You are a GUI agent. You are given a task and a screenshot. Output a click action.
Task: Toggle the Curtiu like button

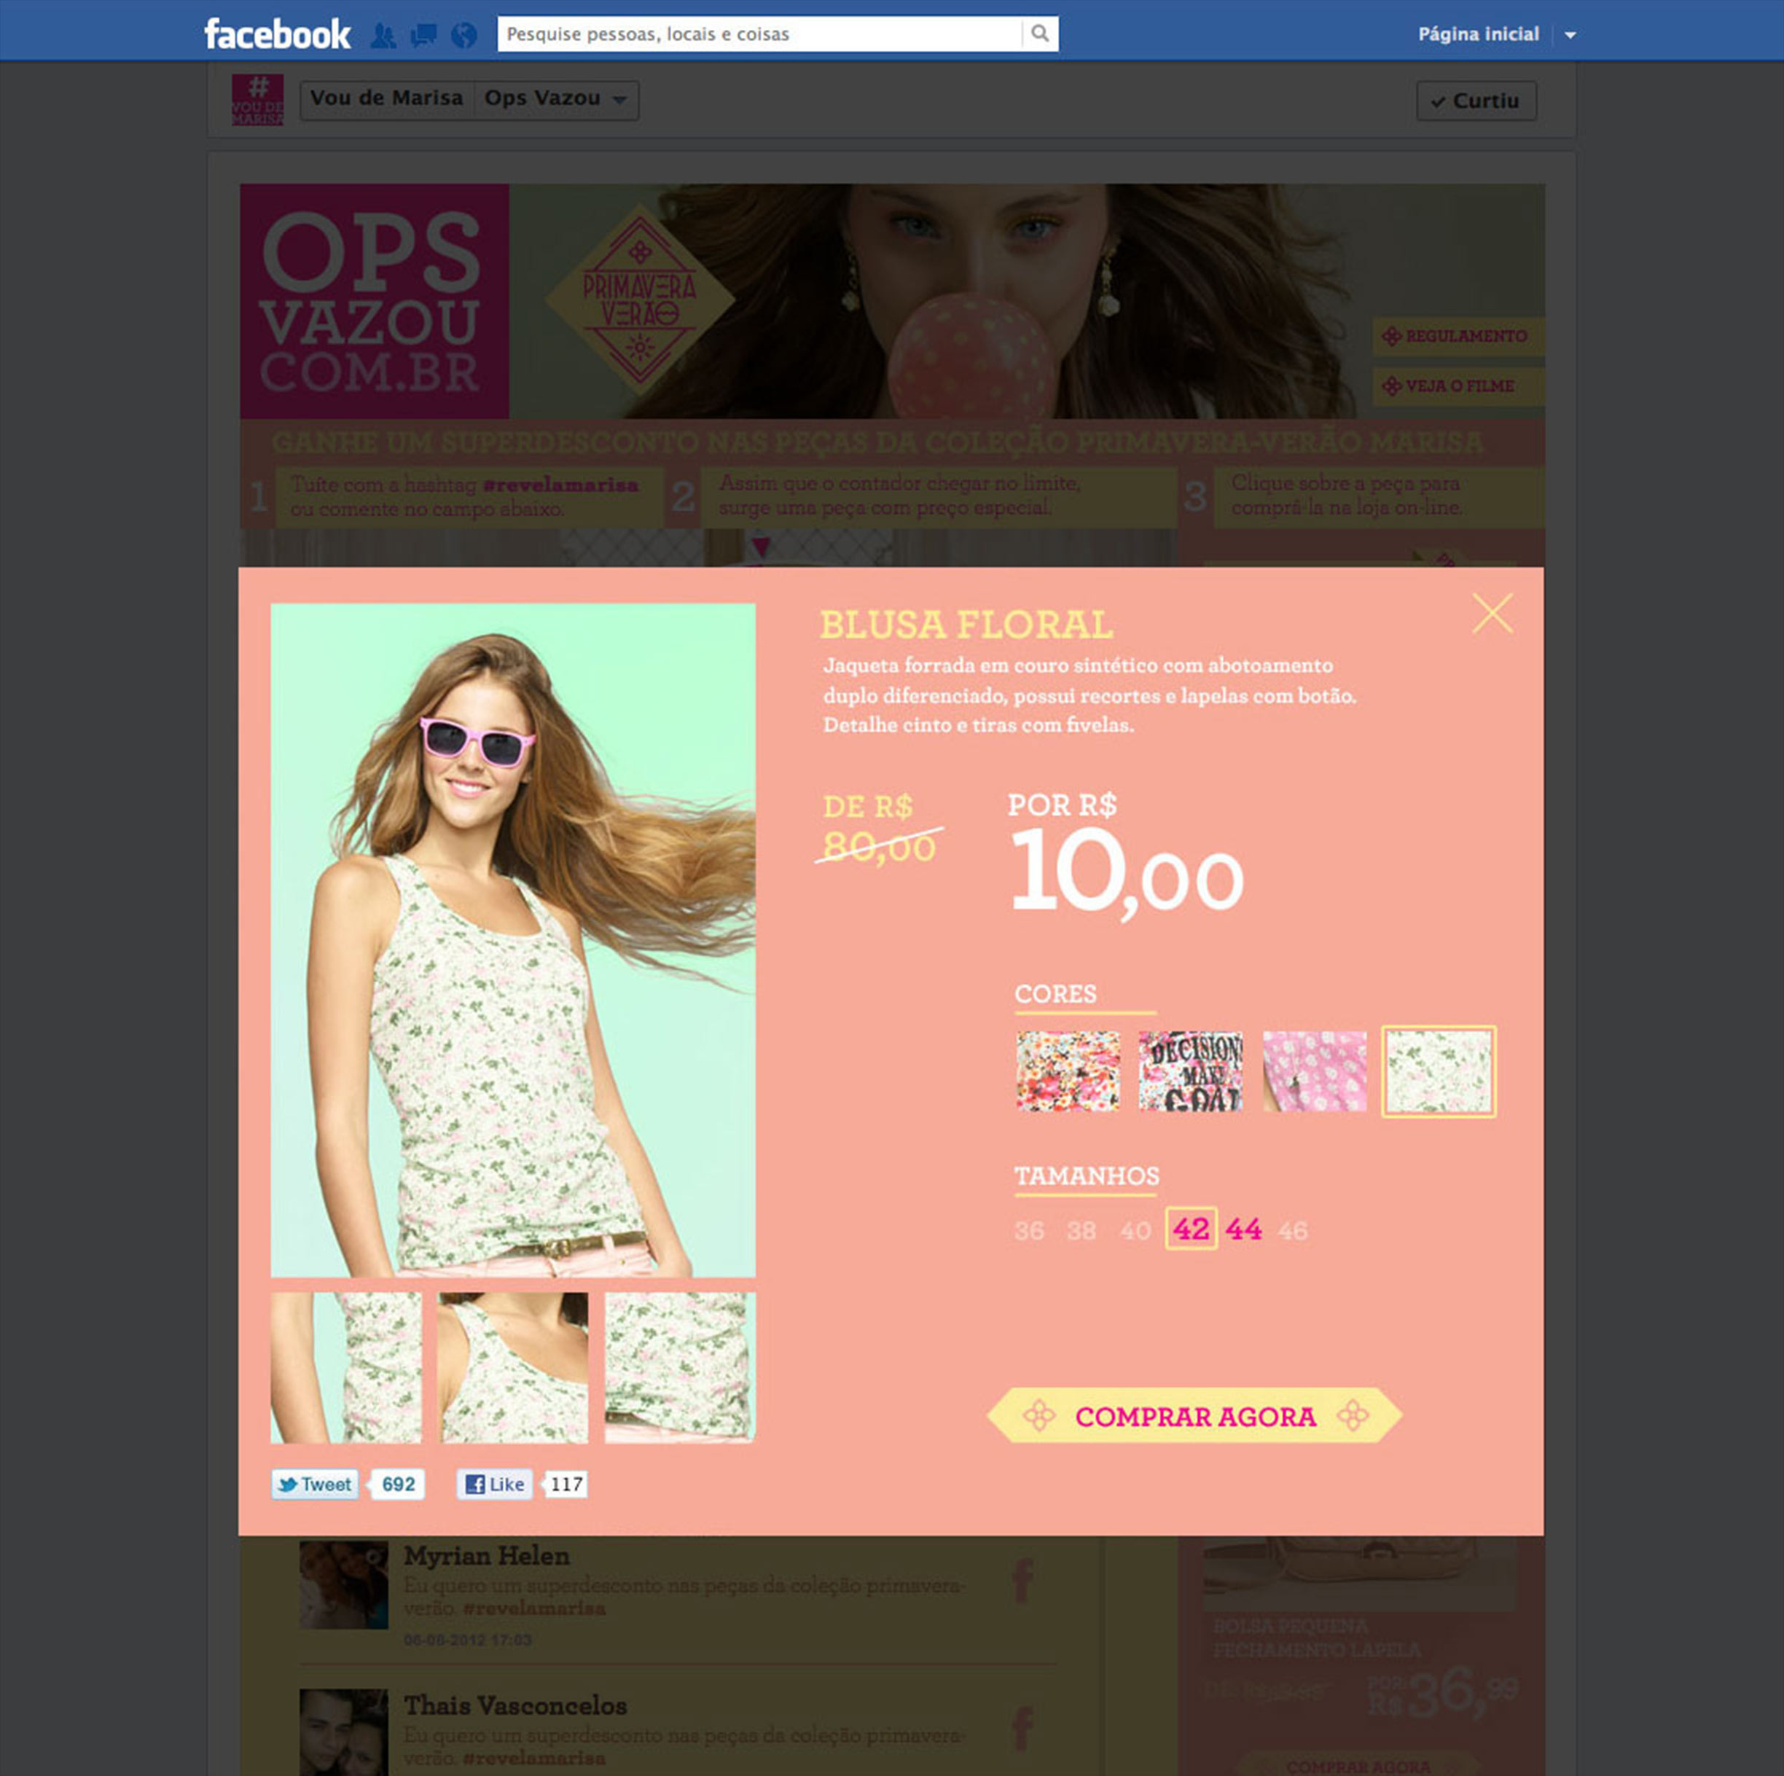point(1476,101)
